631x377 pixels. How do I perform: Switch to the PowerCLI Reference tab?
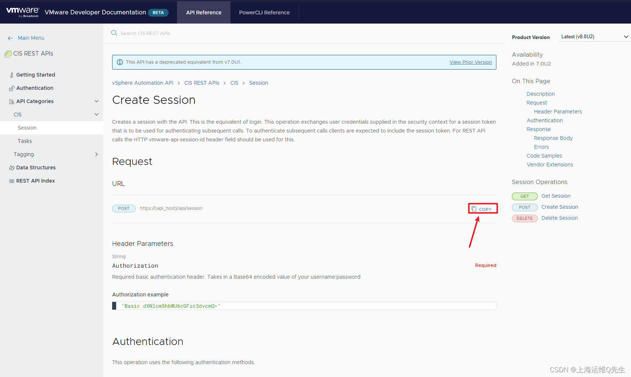264,13
